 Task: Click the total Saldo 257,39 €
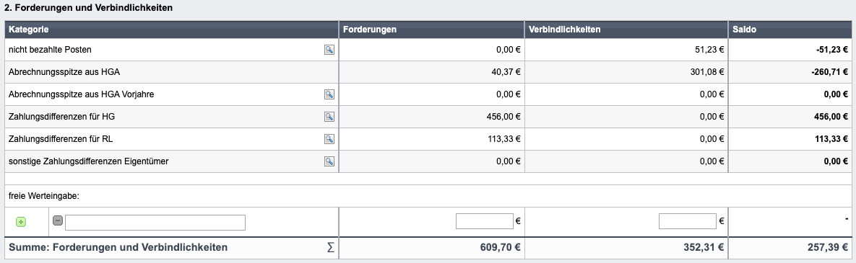pos(828,248)
